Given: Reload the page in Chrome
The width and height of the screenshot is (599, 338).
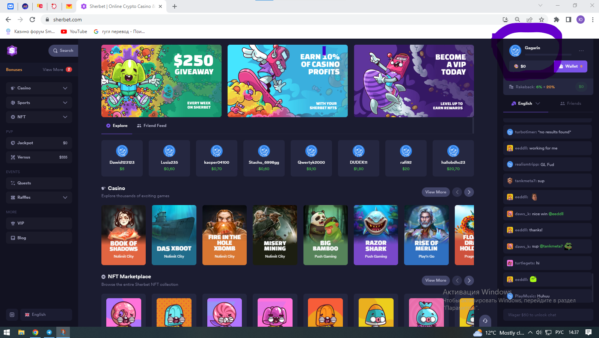Looking at the screenshot, I should click(32, 20).
